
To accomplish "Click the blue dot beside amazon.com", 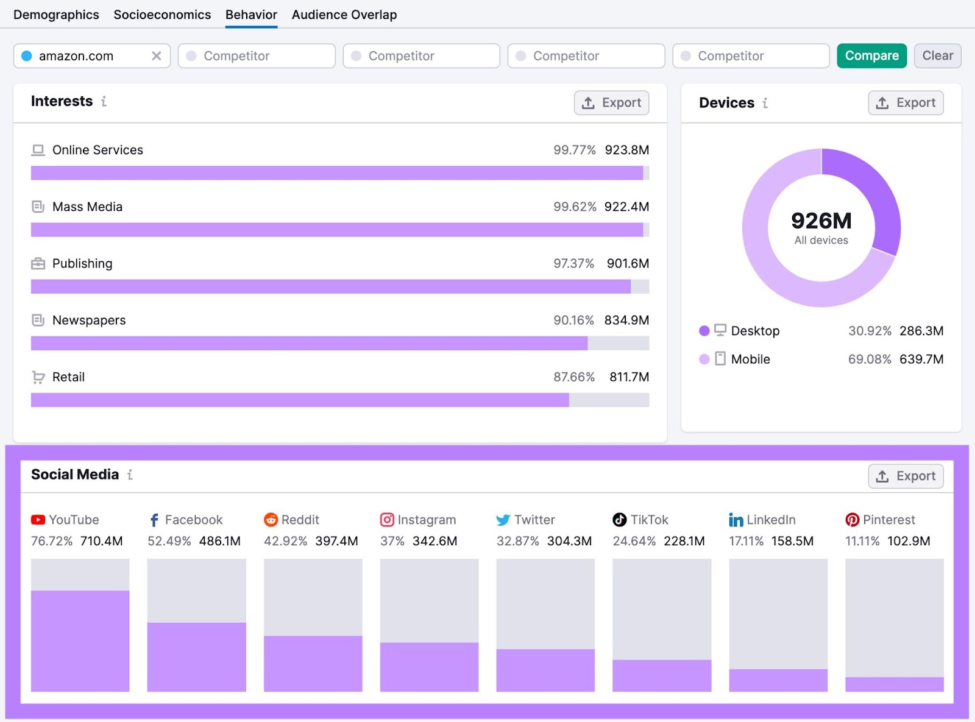I will [26, 55].
